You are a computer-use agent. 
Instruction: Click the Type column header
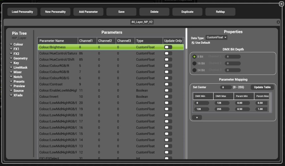click(149, 41)
